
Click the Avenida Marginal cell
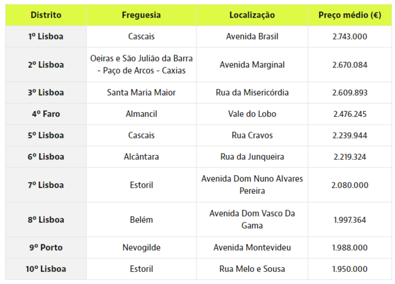tap(252, 64)
